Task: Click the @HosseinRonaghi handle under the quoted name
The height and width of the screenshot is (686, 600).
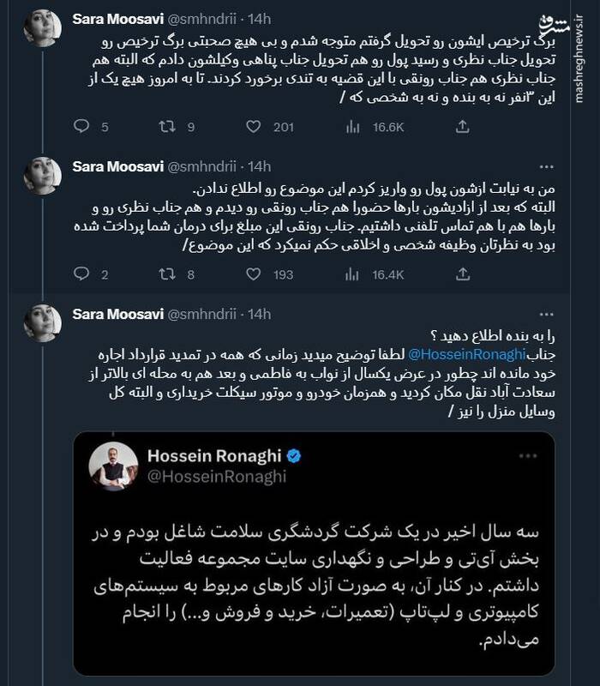Action: click(219, 478)
